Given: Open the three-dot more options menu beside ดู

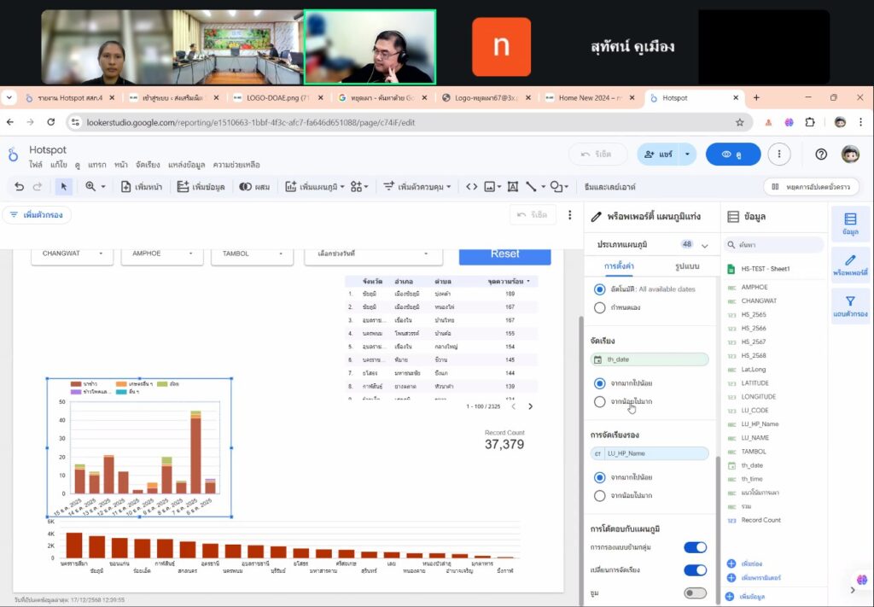Looking at the screenshot, I should pos(778,155).
